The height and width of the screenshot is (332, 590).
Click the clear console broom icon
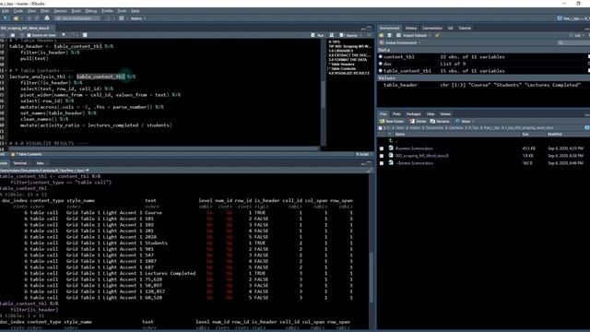(370, 171)
